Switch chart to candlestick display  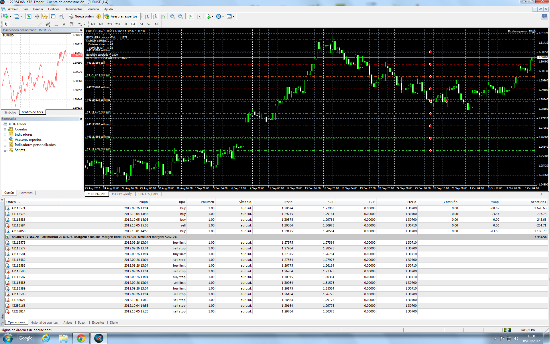(155, 16)
